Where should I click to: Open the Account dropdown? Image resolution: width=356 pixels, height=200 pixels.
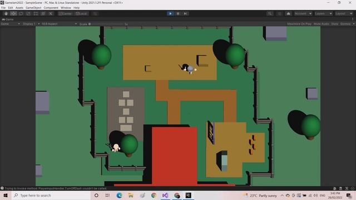[303, 13]
